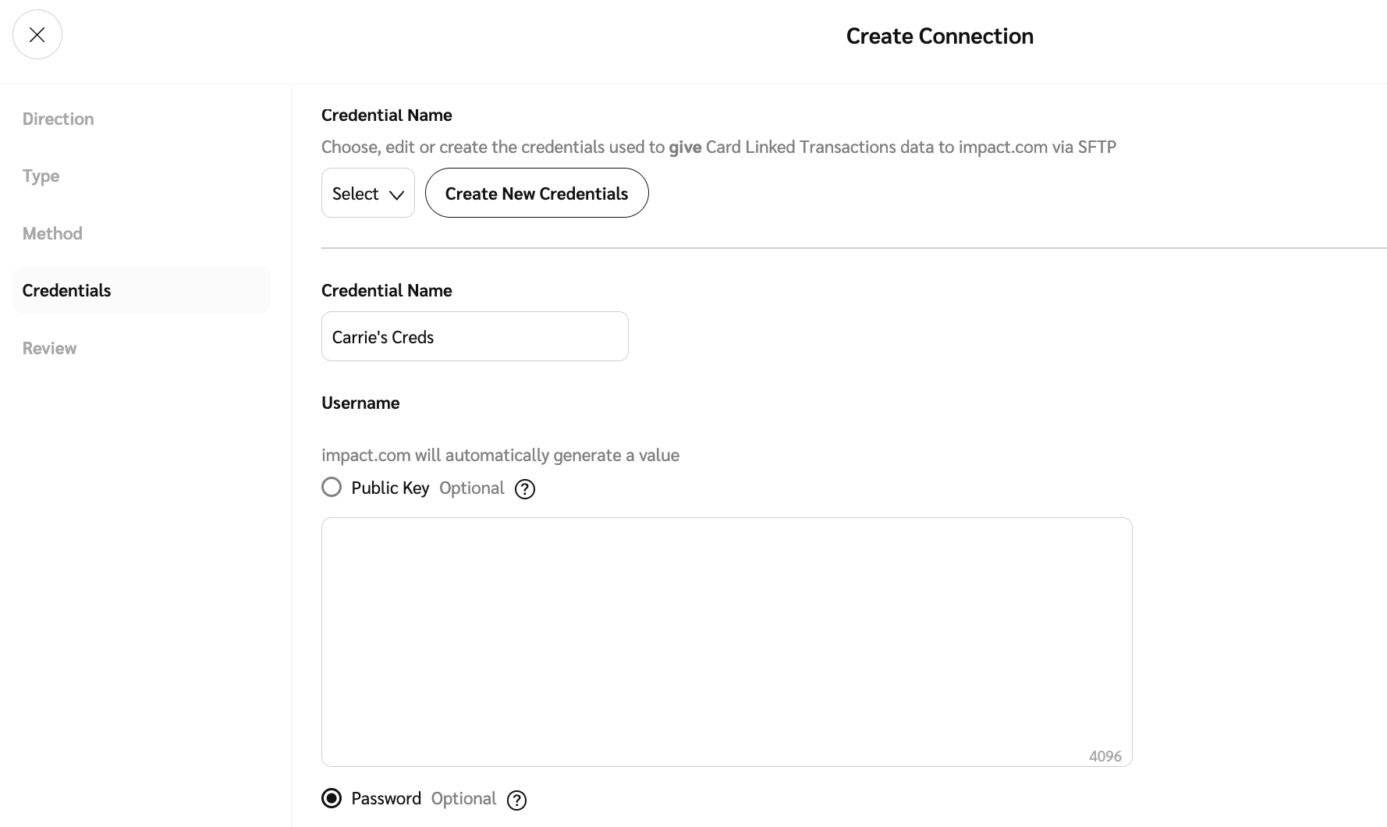Click the Public Key label text
Image resolution: width=1387 pixels, height=827 pixels.
tap(390, 488)
